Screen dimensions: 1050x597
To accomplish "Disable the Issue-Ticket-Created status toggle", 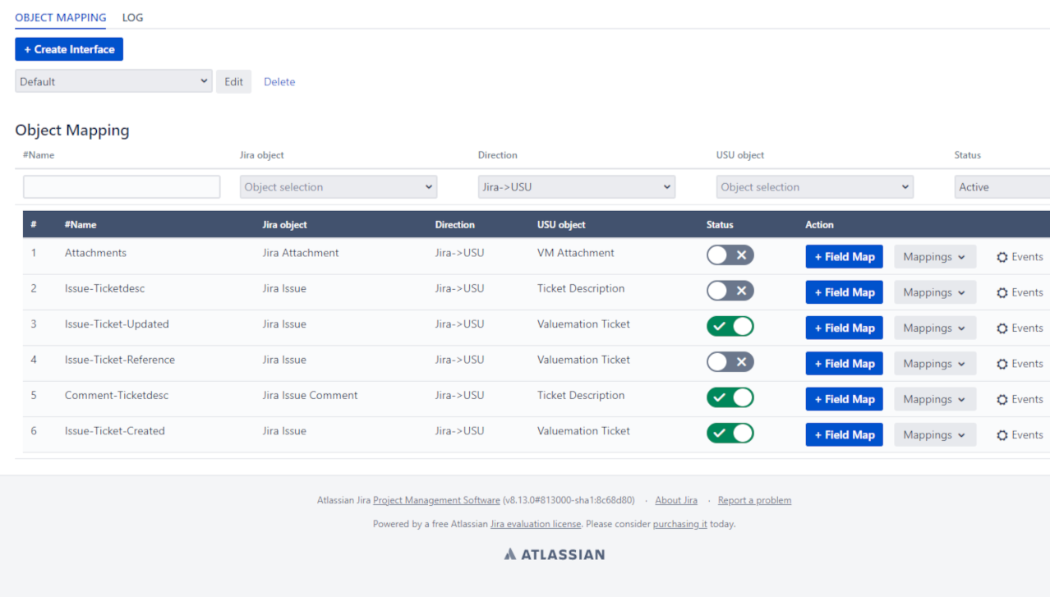I will pos(730,433).
